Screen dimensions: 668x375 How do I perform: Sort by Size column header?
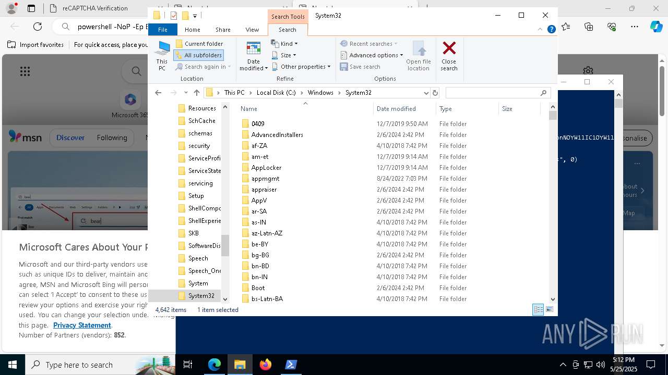pos(519,109)
